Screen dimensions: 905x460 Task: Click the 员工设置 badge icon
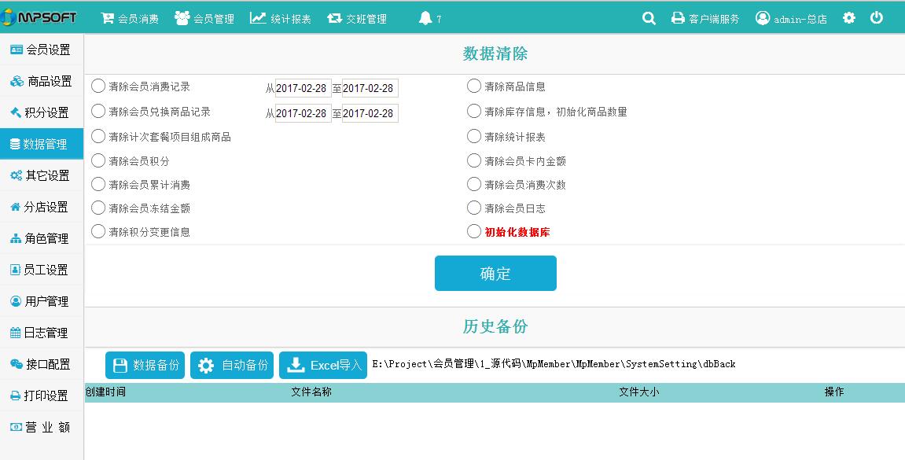pos(16,270)
